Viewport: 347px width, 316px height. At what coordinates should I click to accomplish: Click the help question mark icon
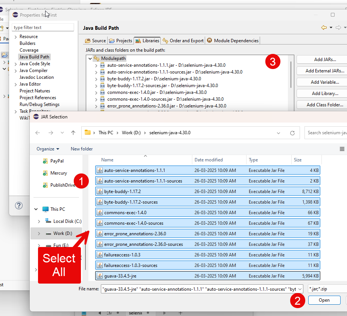[x=18, y=206]
